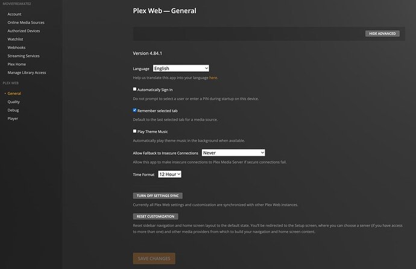Click the Version 4.84.1 text
Screen dimensions: 416x269
click(147, 53)
